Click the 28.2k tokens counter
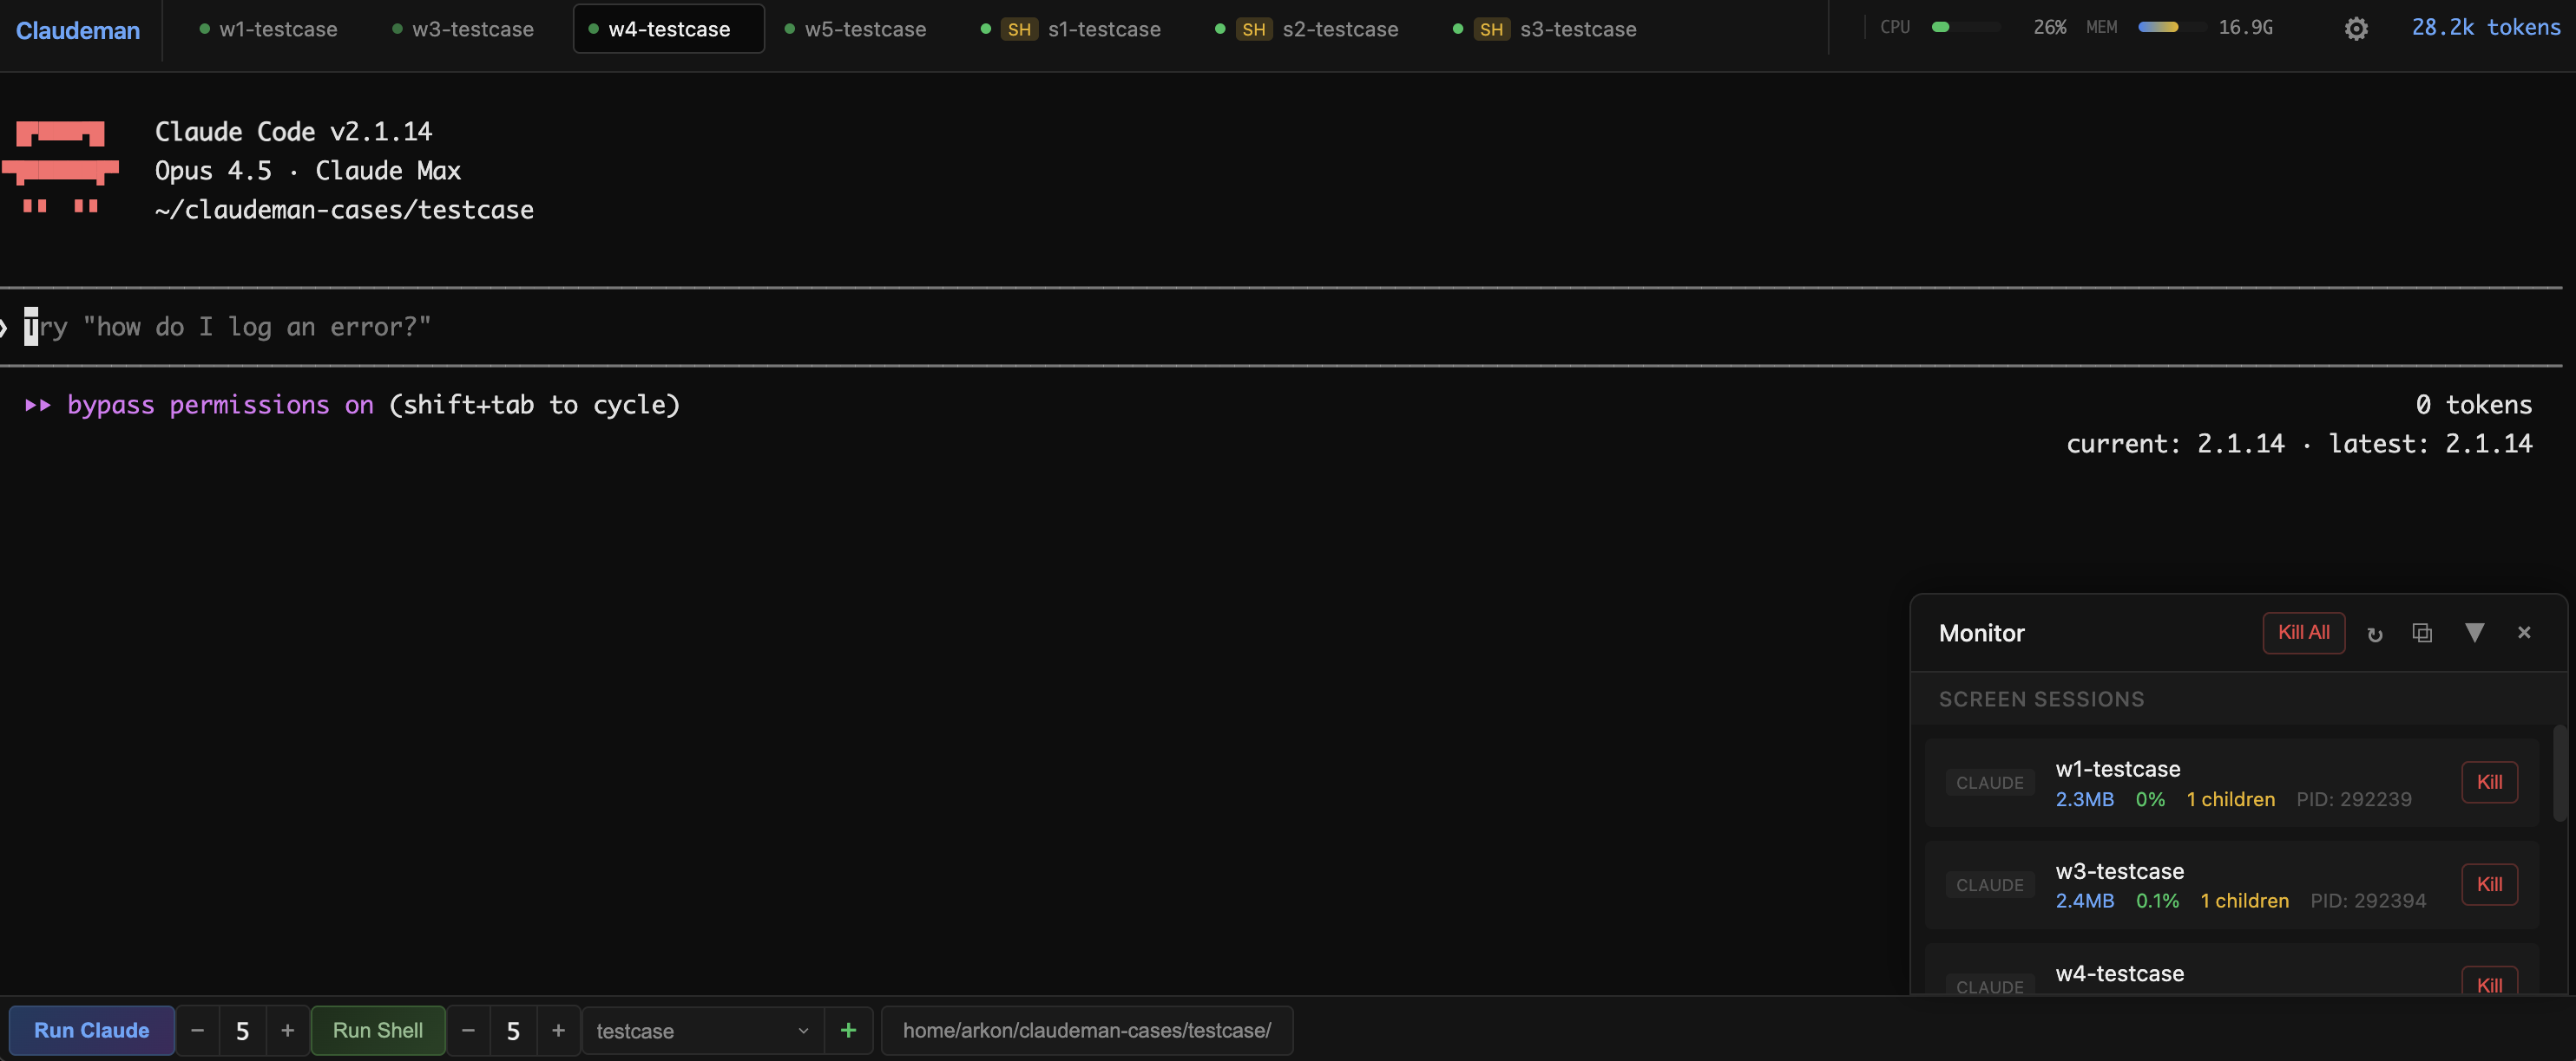The height and width of the screenshot is (1061, 2576). tap(2485, 28)
